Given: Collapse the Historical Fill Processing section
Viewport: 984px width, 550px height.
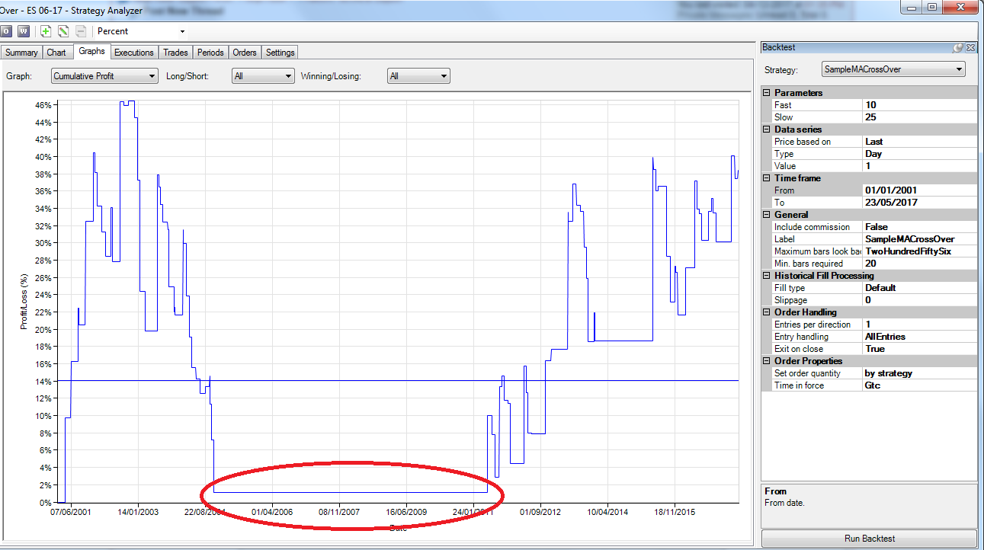Looking at the screenshot, I should point(768,276).
